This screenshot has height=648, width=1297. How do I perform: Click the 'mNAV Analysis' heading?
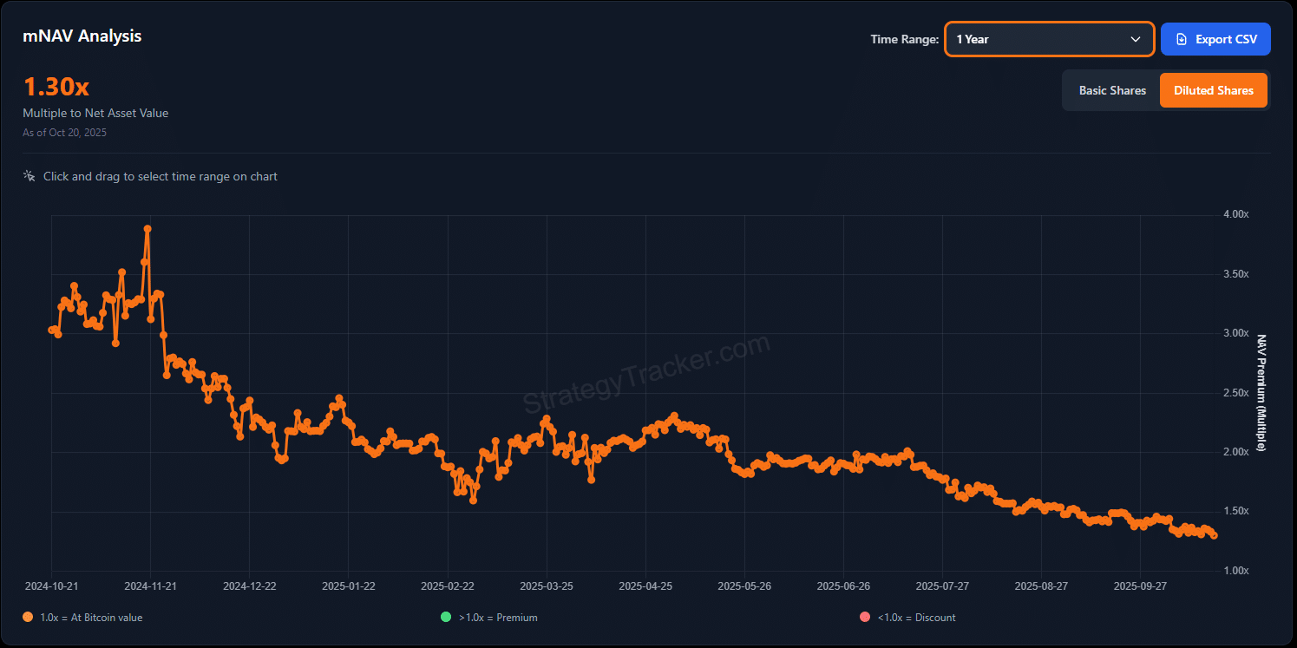(82, 36)
